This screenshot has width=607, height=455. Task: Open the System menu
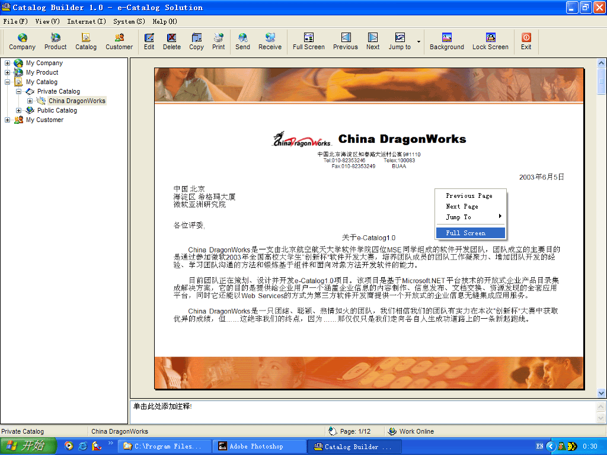pyautogui.click(x=129, y=21)
